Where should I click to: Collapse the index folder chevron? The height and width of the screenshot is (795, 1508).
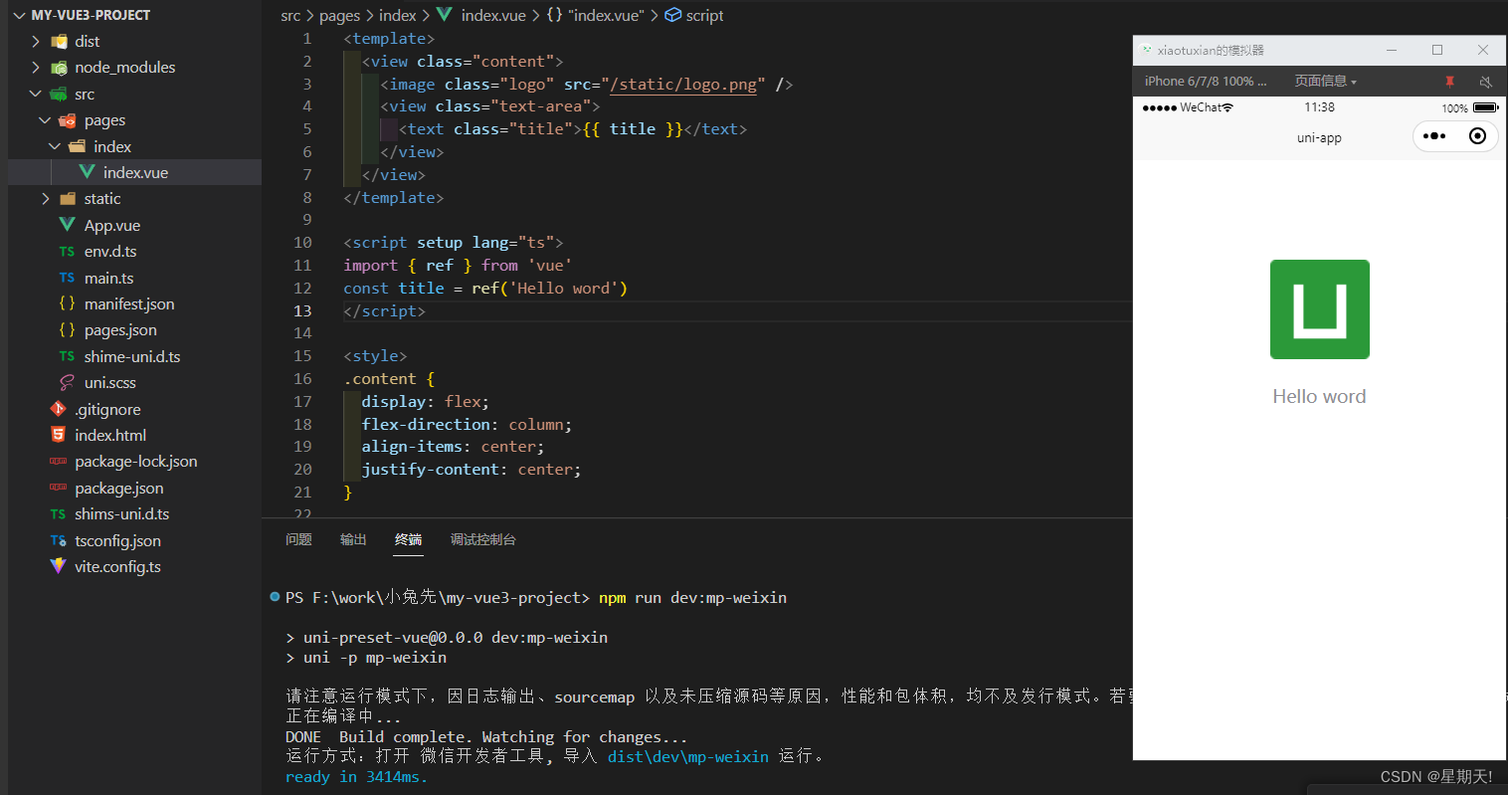coord(55,146)
